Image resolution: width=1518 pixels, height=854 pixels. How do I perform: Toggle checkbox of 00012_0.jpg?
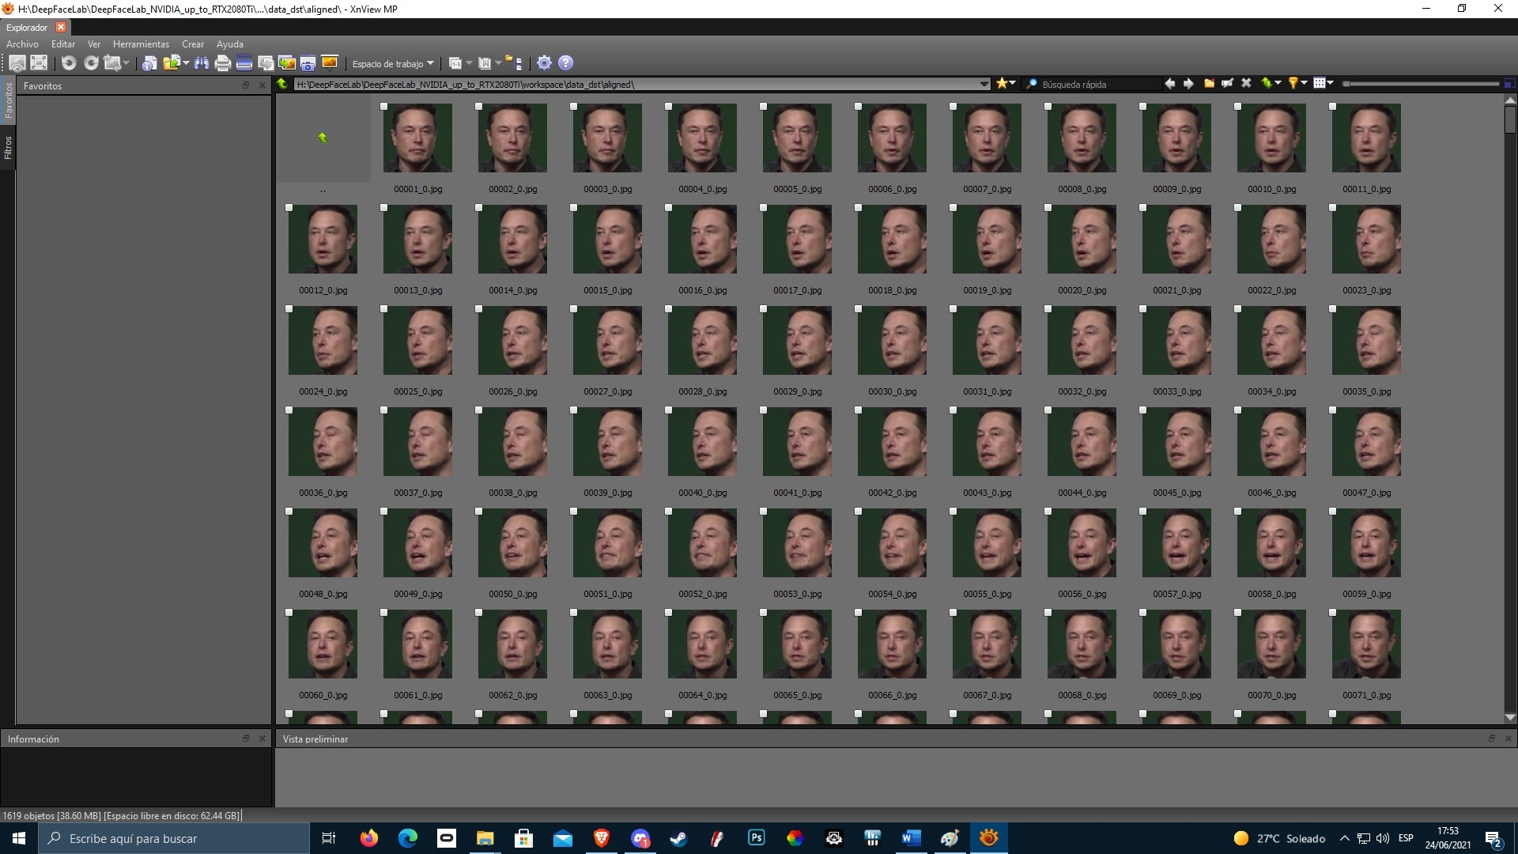tap(289, 208)
